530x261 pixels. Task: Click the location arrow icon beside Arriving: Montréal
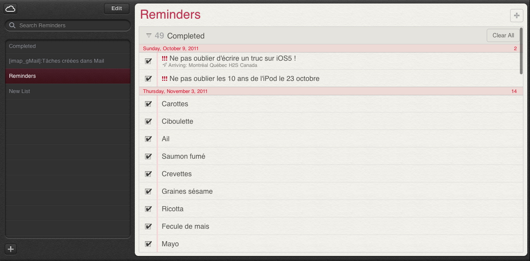(x=164, y=65)
